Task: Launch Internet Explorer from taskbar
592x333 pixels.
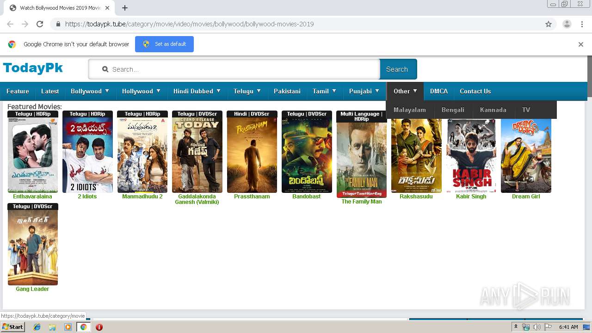Action: click(x=37, y=327)
